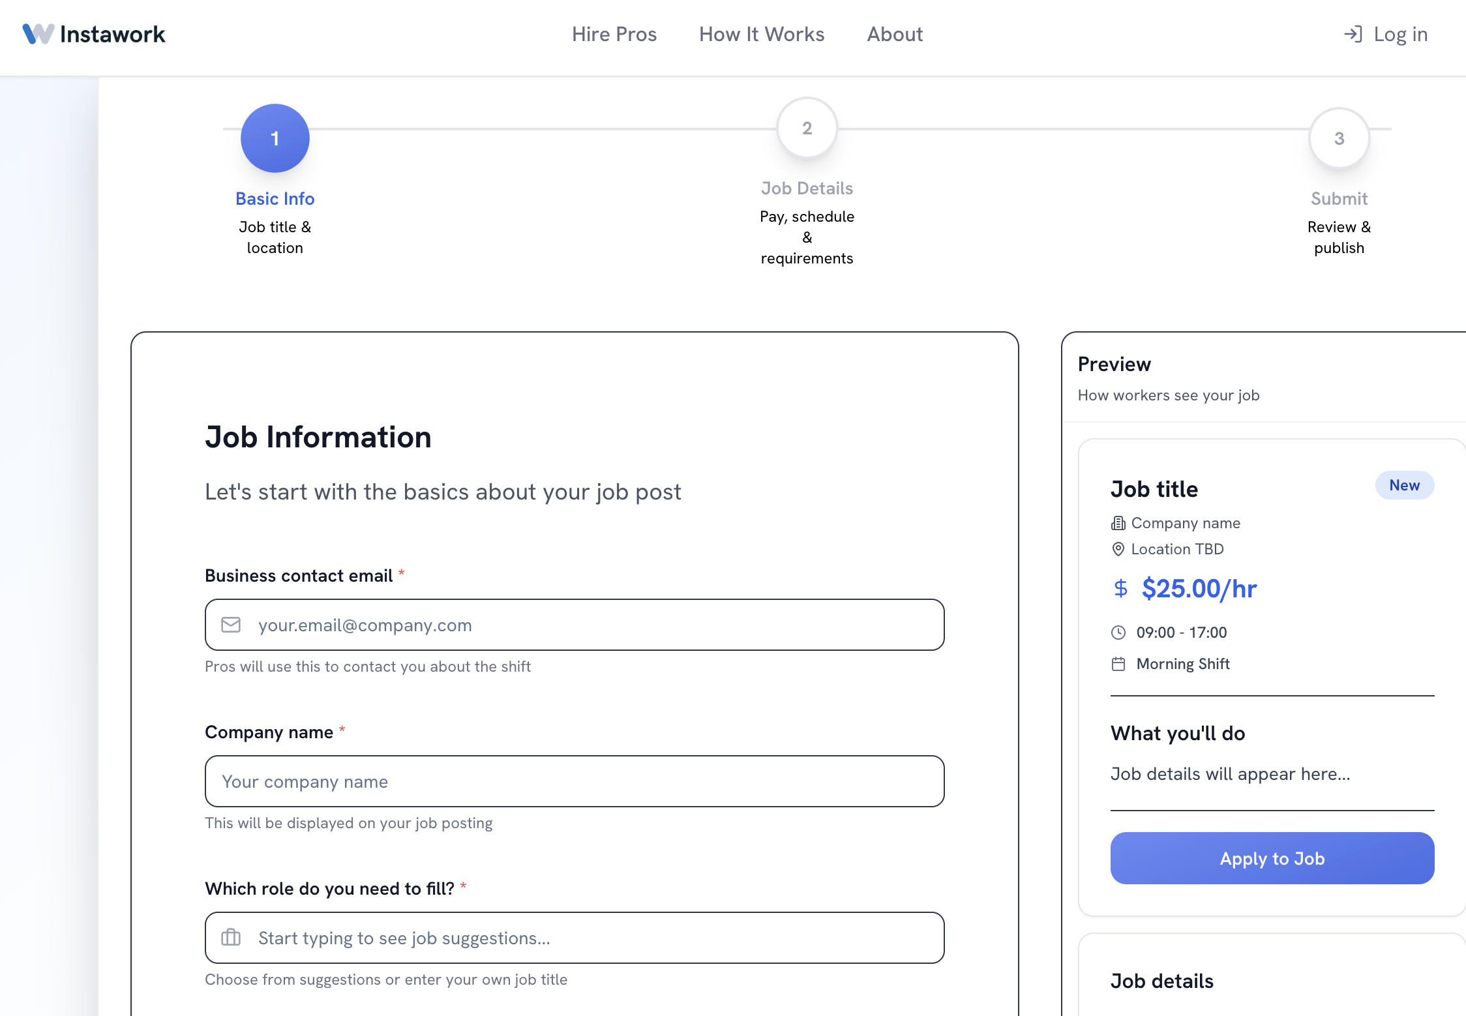Viewport: 1466px width, 1016px height.
Task: Click the building icon beside Company name
Action: coord(1118,523)
